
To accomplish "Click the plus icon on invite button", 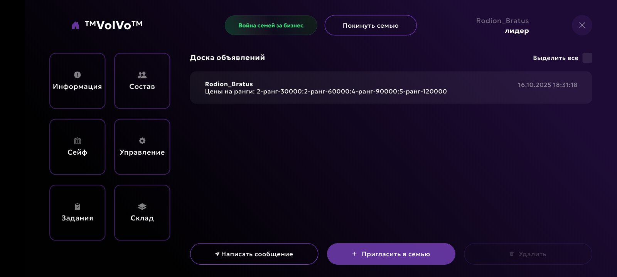I will coord(354,254).
